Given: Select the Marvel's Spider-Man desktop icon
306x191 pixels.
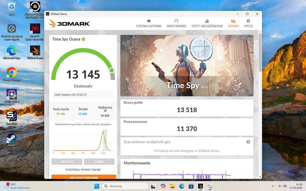Looking at the screenshot, I should coord(35,32).
